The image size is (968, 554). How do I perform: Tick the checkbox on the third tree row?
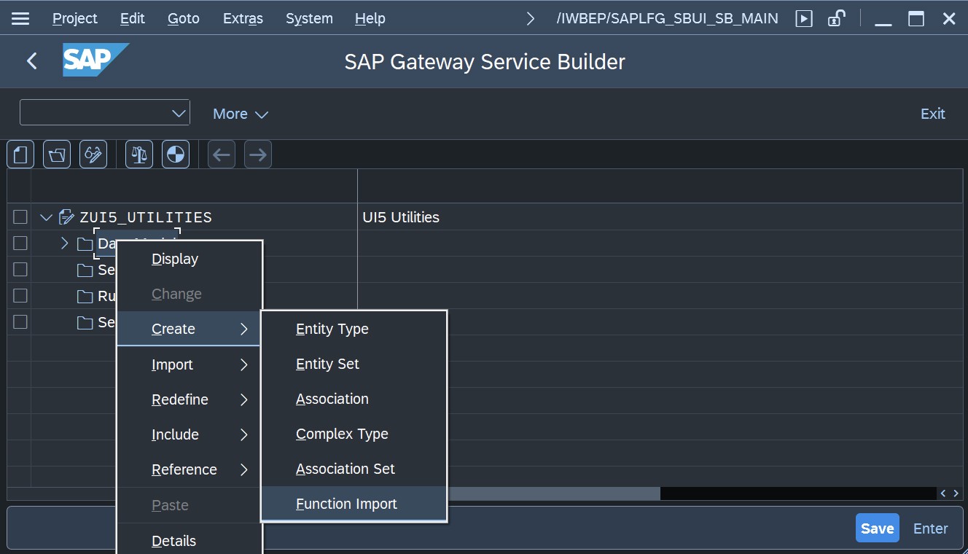(20, 269)
